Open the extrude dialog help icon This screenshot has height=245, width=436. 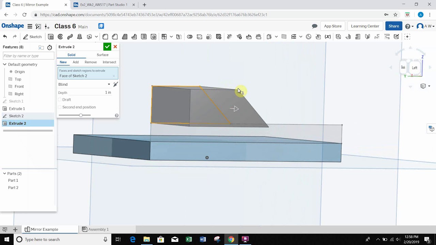[116, 116]
